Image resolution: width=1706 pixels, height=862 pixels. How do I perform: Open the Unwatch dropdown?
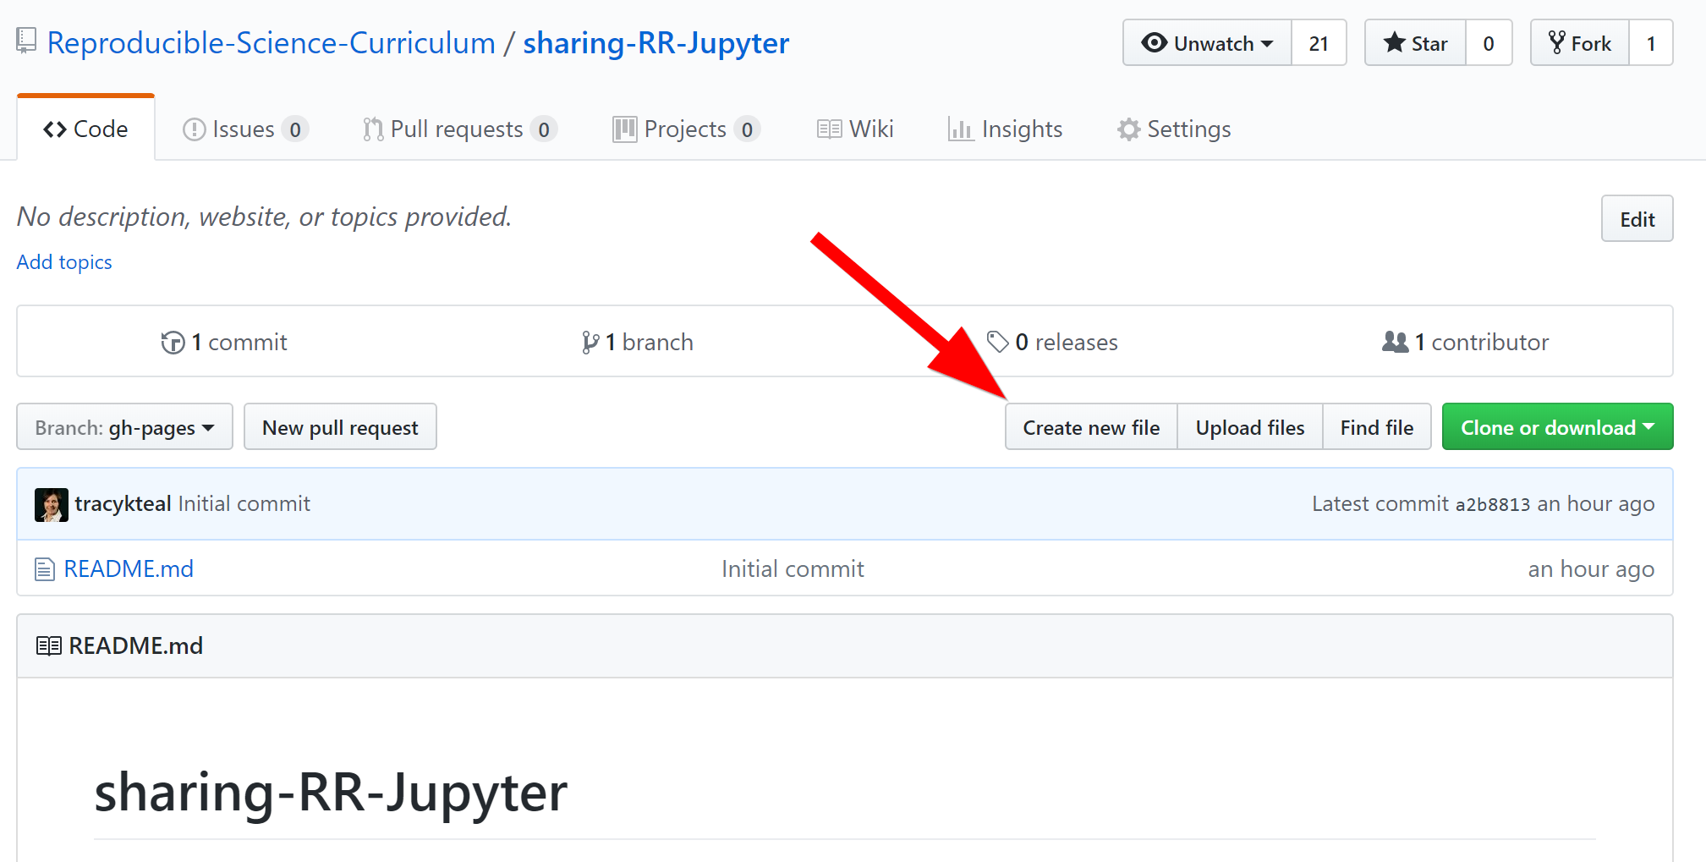tap(1207, 43)
